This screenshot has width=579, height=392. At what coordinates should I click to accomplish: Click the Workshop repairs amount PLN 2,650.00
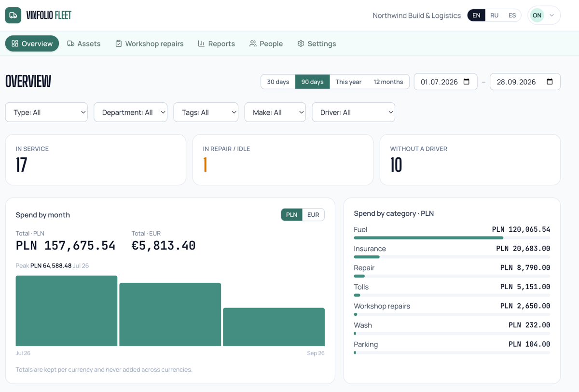(525, 306)
